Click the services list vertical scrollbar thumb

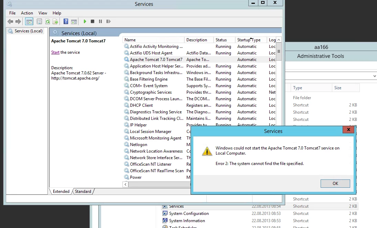click(x=279, y=51)
